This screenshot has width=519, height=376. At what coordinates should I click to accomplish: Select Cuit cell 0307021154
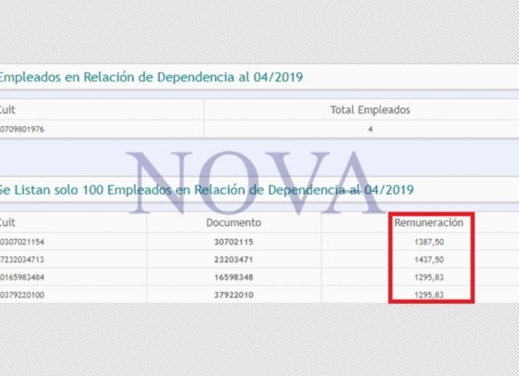(22, 242)
